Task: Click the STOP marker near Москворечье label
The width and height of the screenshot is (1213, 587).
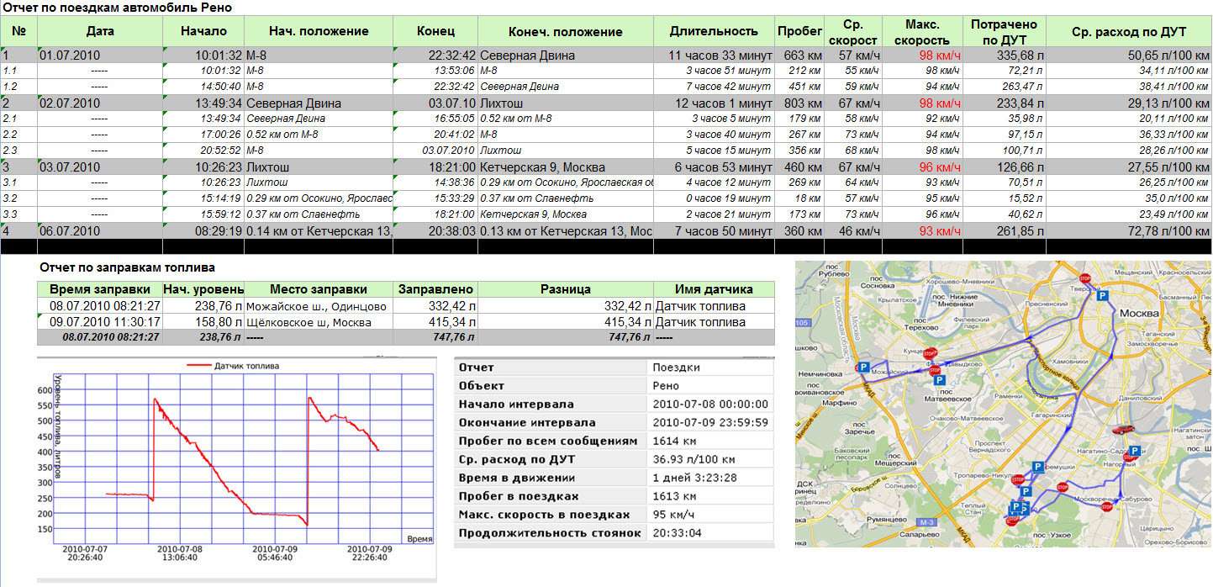Action: 1107,506
